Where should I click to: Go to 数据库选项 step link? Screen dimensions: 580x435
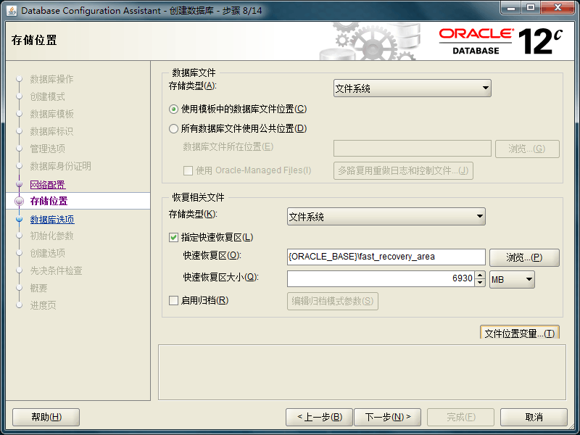pyautogui.click(x=51, y=220)
